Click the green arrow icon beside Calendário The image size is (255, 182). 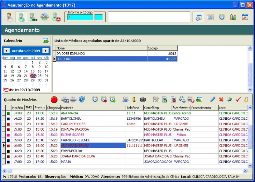46,41
